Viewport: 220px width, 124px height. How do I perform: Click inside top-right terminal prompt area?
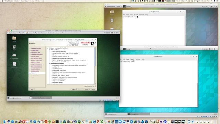point(154,30)
